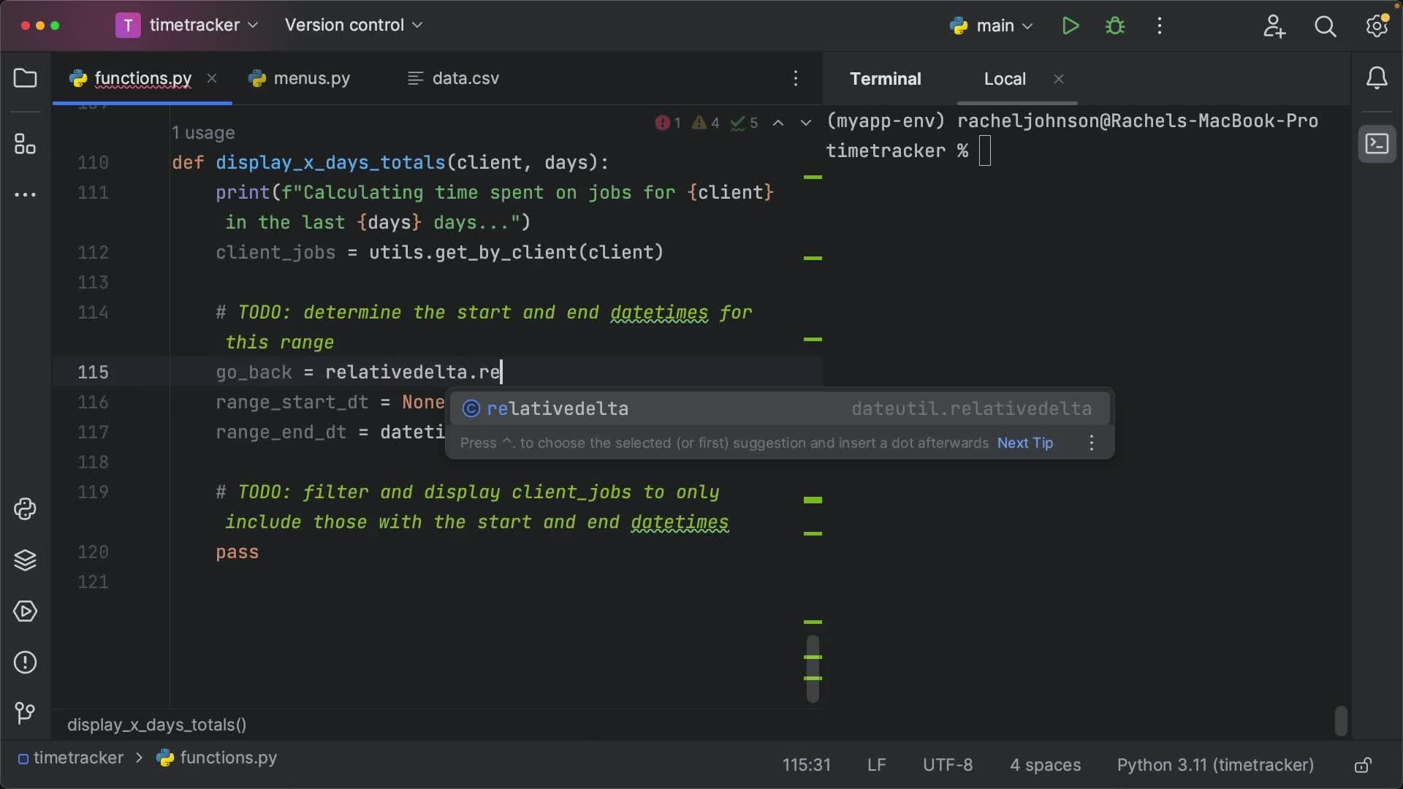
Task: Open the Project tool window folder icon
Action: click(x=26, y=78)
